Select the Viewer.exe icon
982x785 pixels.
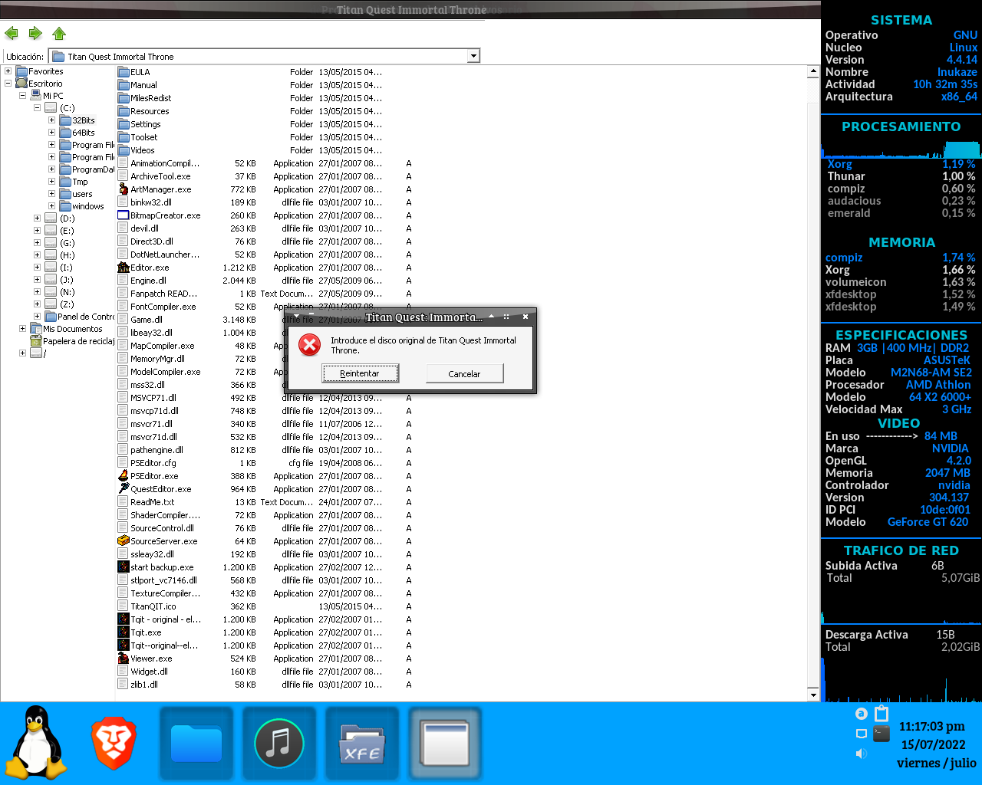click(x=124, y=659)
